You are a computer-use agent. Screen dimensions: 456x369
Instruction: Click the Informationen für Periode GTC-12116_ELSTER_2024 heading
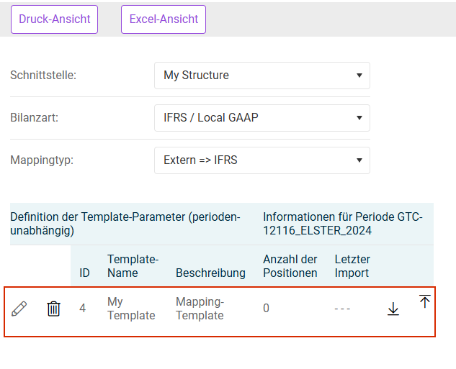pos(343,224)
